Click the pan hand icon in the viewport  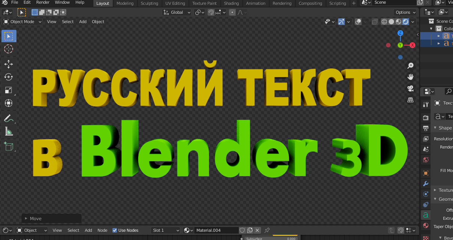pyautogui.click(x=410, y=77)
